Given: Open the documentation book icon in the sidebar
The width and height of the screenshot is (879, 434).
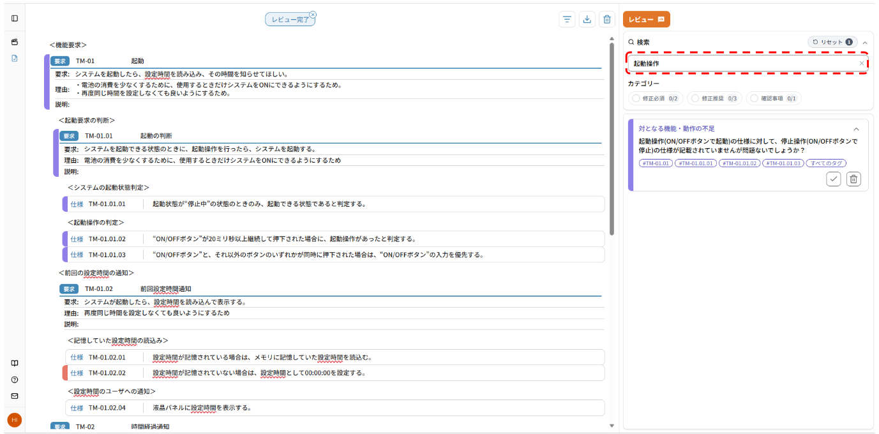Looking at the screenshot, I should pyautogui.click(x=14, y=362).
